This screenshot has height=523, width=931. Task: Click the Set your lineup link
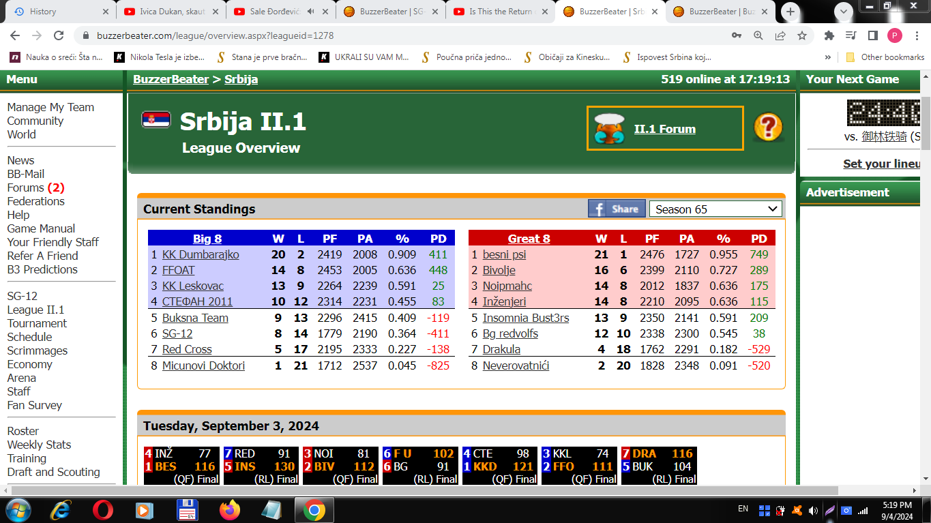click(882, 164)
